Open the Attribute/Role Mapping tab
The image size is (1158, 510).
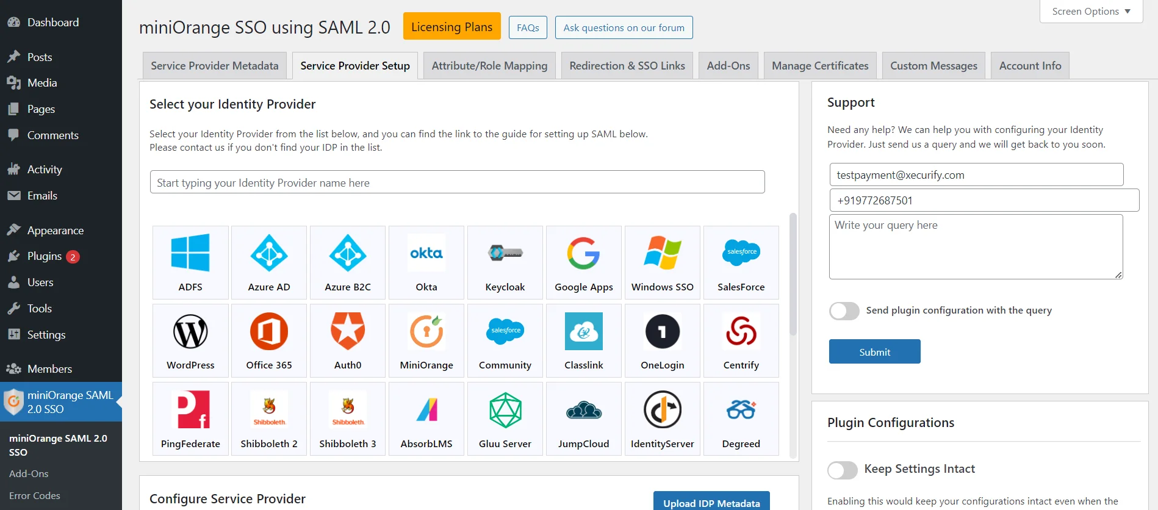pos(489,65)
